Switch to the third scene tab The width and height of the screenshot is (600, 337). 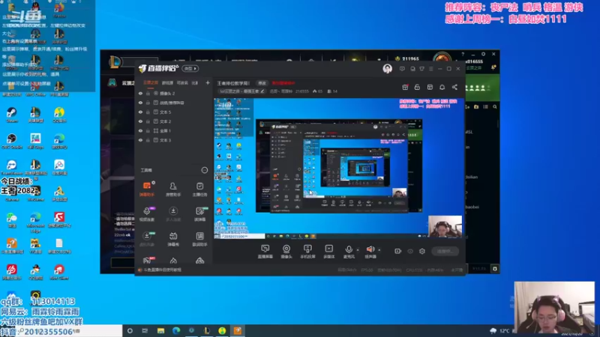click(x=182, y=82)
